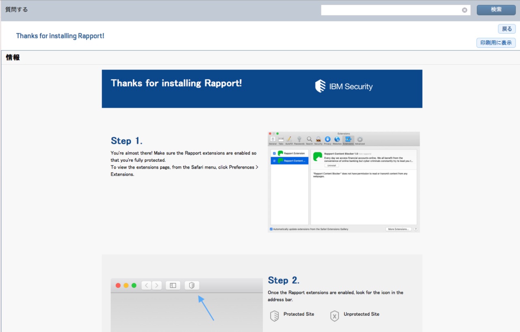The image size is (520, 332).
Task: Click the Step 2 Safari toolbar screenshot
Action: pyautogui.click(x=187, y=305)
